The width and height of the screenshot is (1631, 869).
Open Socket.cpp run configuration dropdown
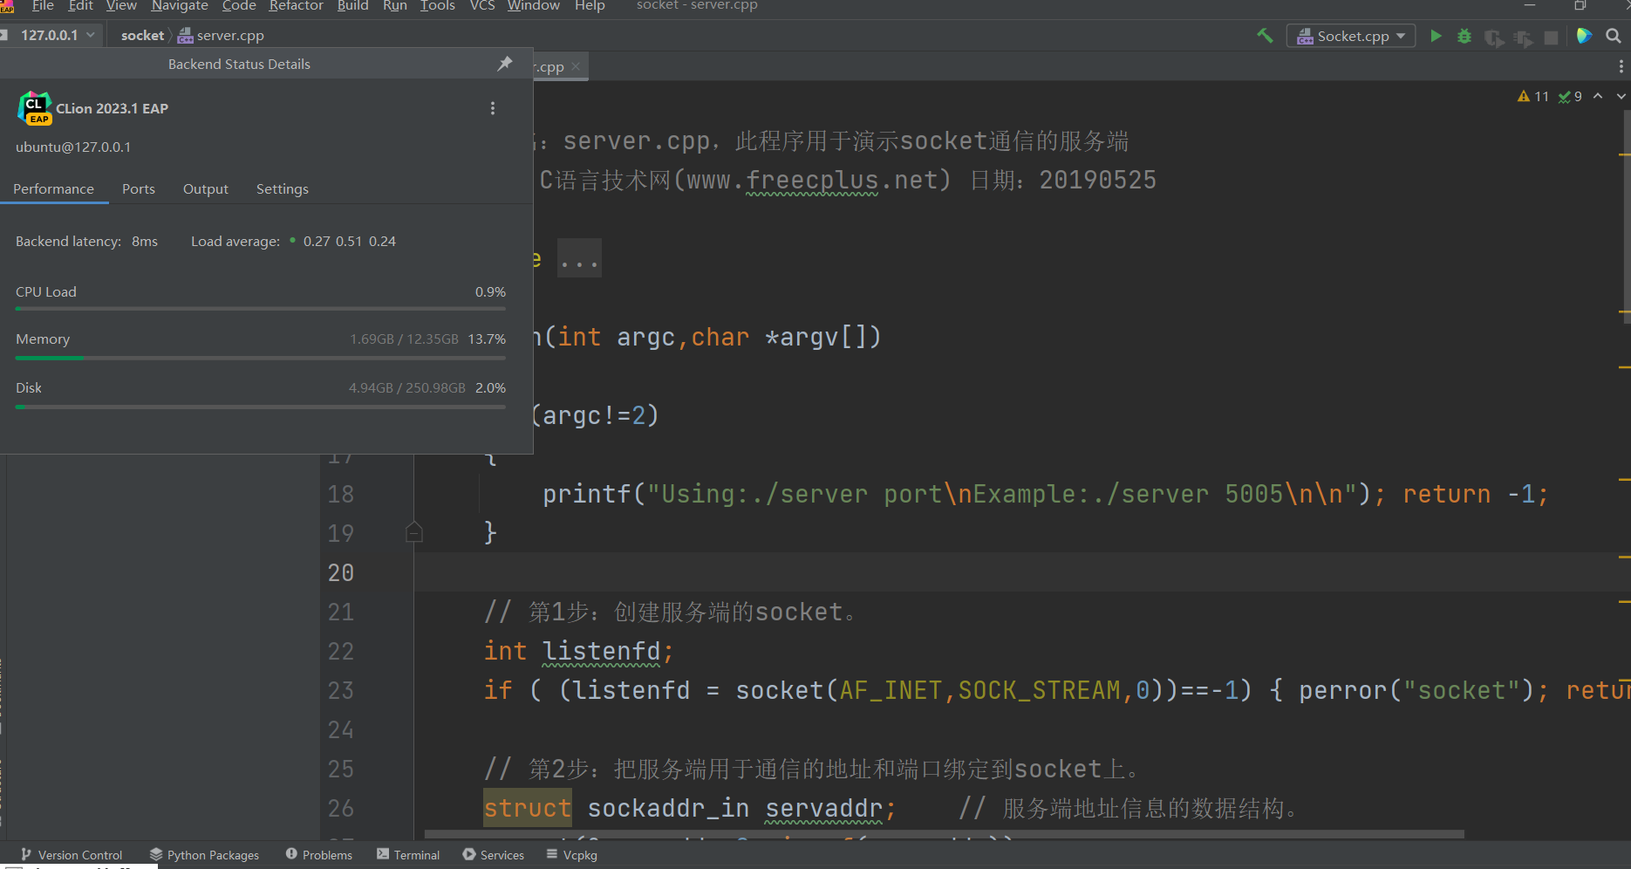click(1351, 36)
